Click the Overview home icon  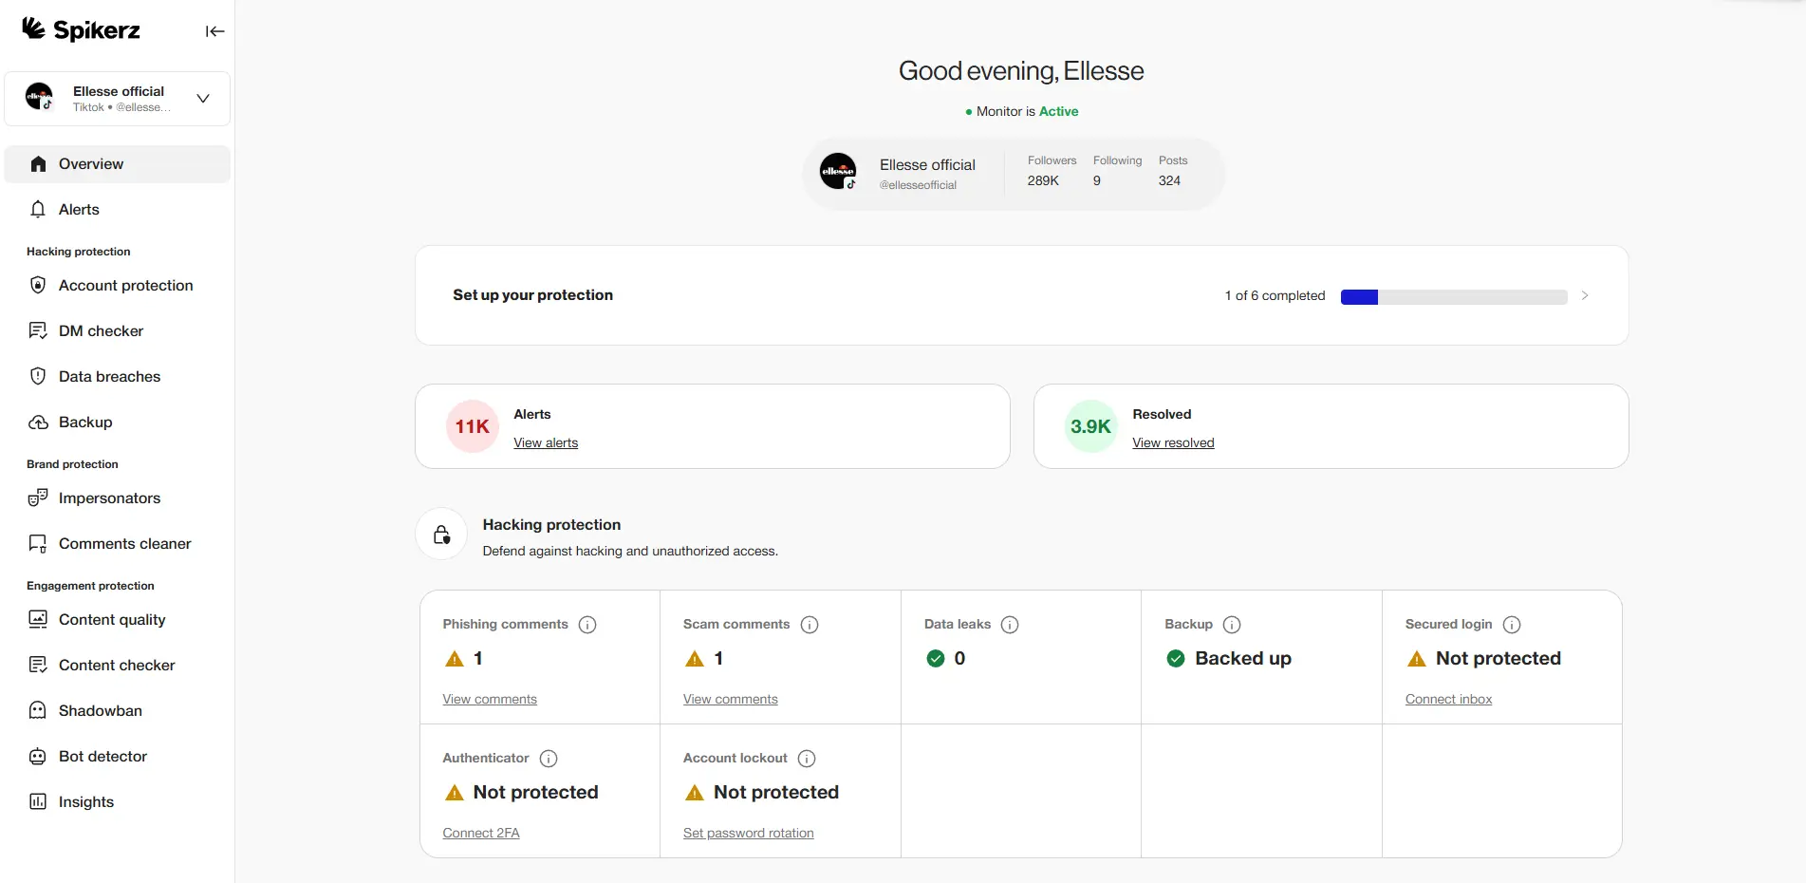click(x=38, y=164)
